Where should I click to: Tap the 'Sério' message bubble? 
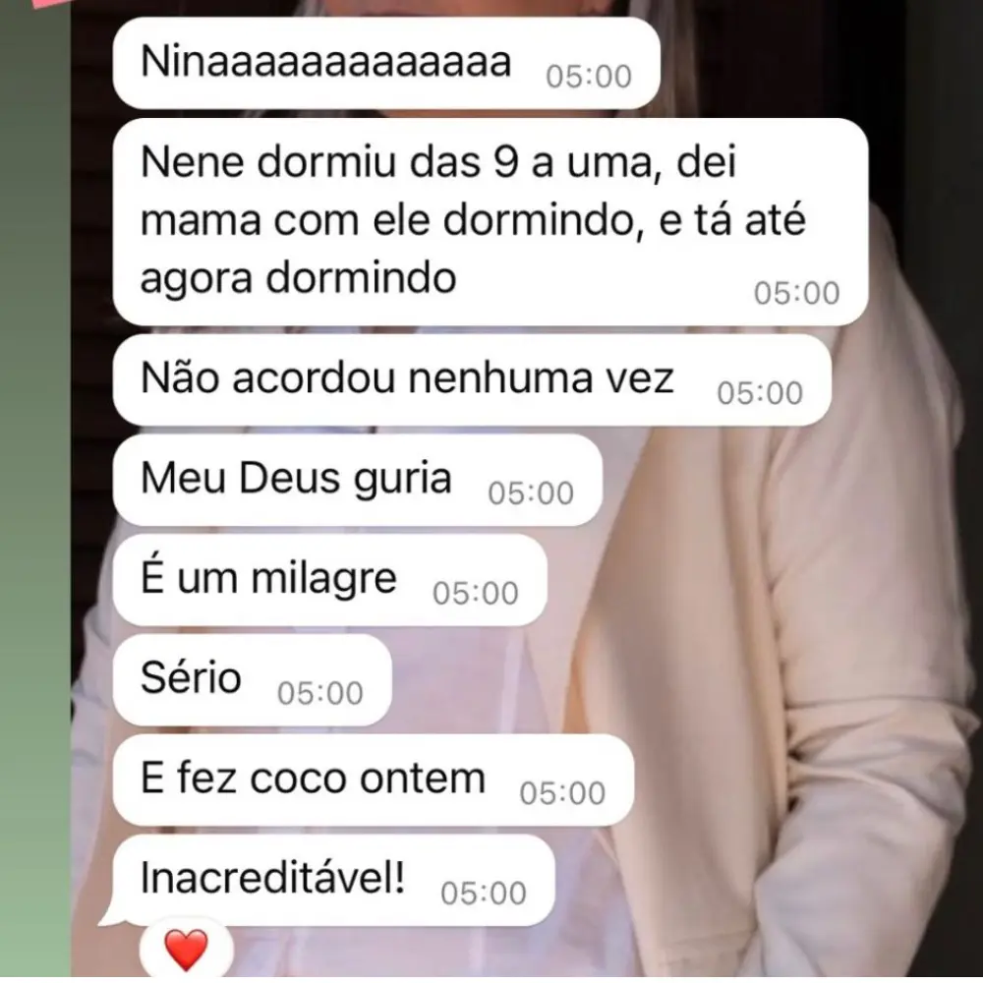tap(252, 680)
